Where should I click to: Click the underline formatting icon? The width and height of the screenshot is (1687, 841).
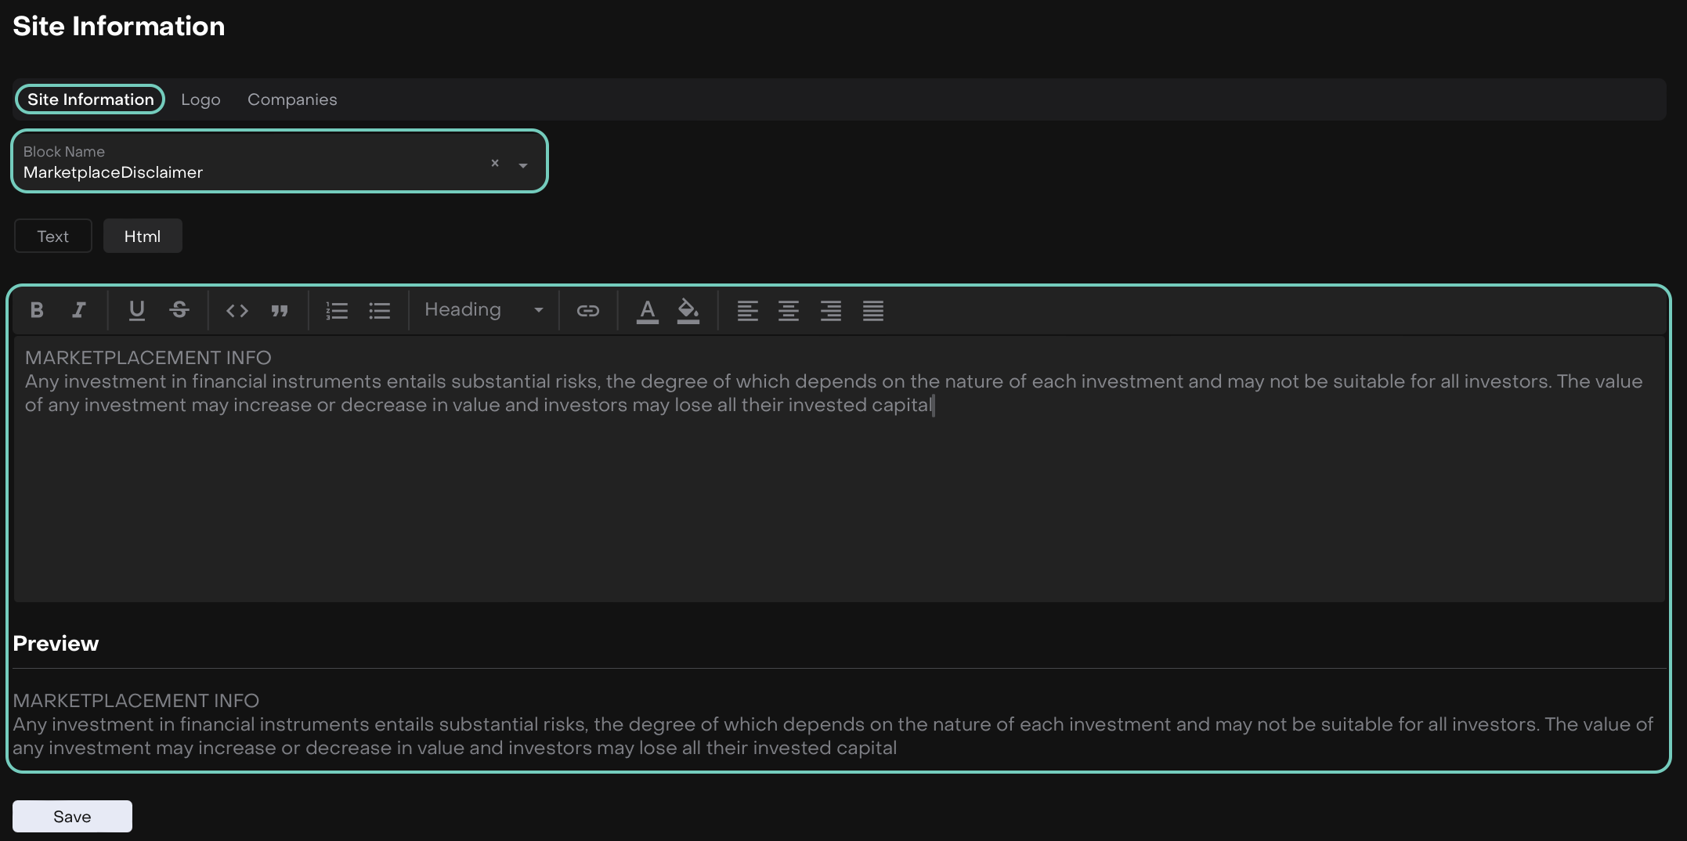[137, 310]
